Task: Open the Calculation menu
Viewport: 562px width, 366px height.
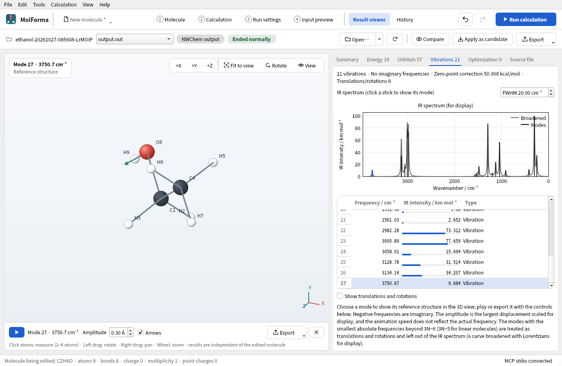Action: [64, 4]
